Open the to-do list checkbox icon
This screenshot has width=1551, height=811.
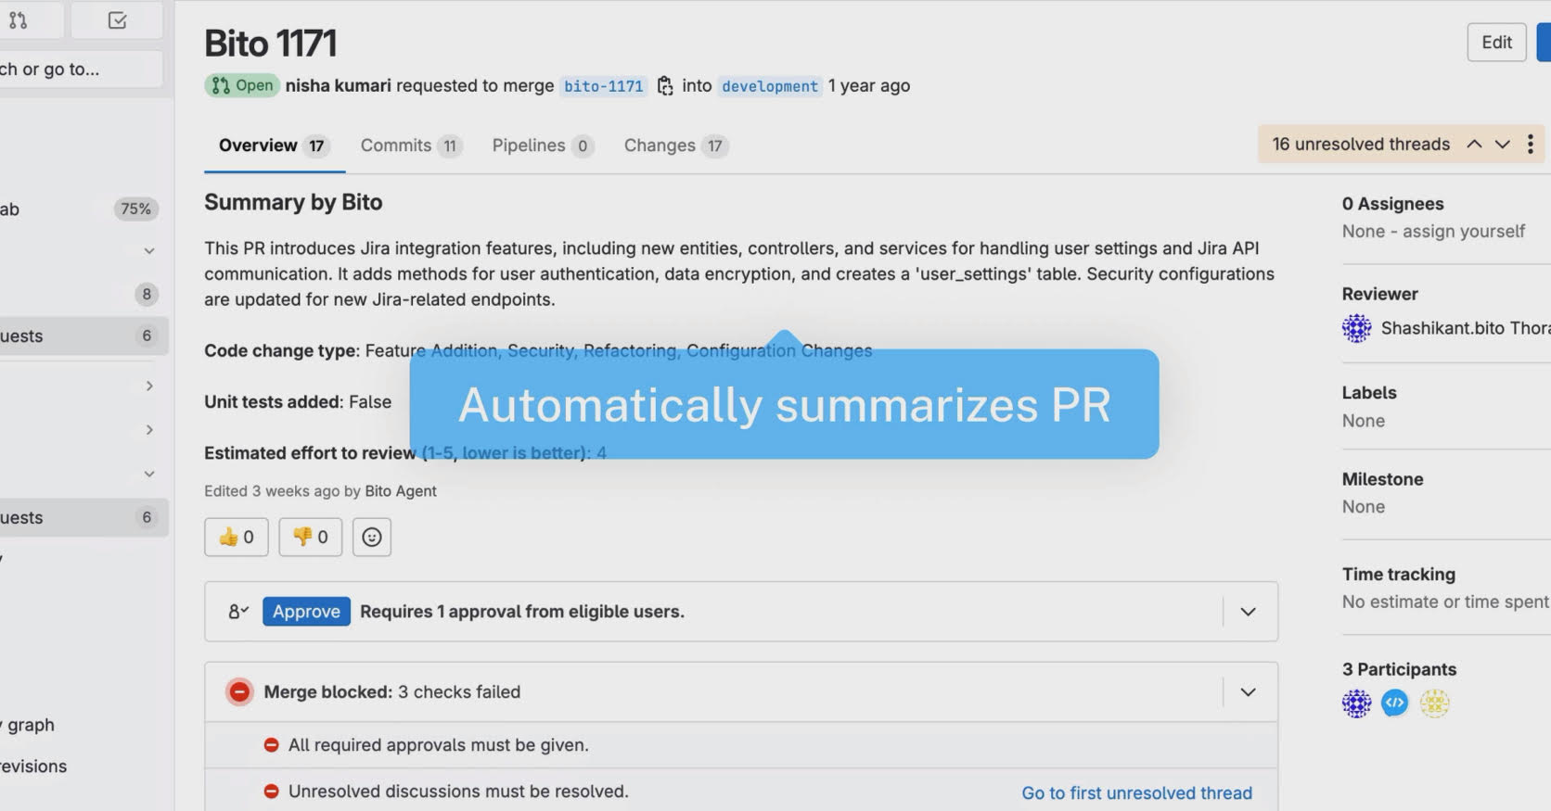pyautogui.click(x=117, y=20)
